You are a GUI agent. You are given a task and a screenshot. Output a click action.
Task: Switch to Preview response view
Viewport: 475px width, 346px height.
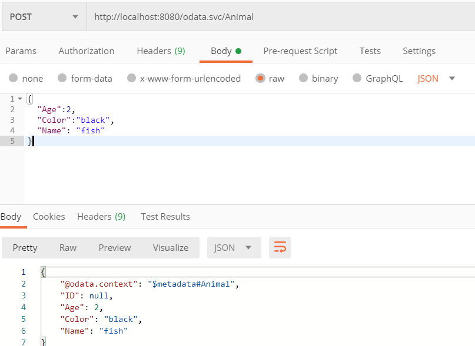point(115,248)
